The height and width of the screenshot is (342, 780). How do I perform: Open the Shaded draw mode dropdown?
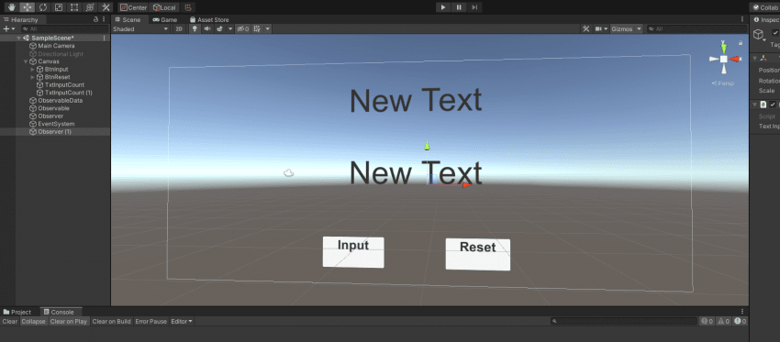[x=140, y=28]
